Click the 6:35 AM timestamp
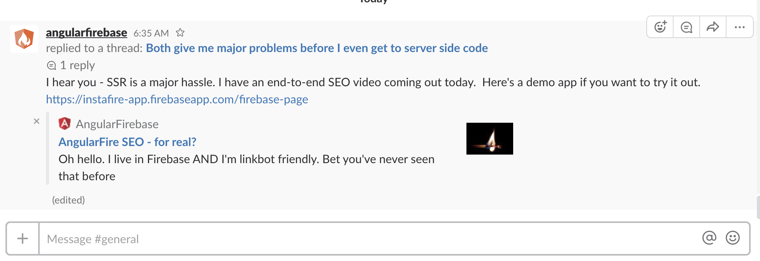760x261 pixels. click(151, 33)
